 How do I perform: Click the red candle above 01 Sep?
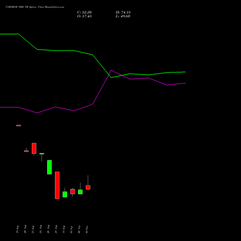point(73,191)
